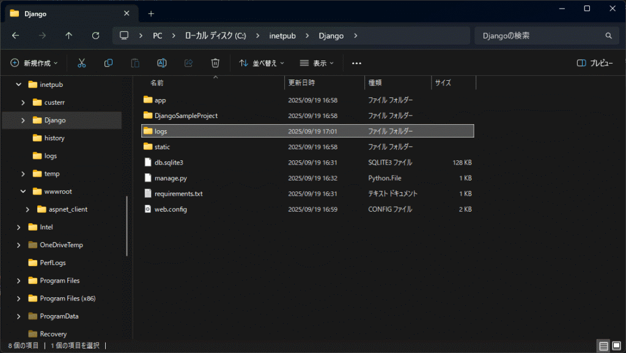Go up one folder with the up arrow
The height and width of the screenshot is (353, 626).
tap(68, 35)
